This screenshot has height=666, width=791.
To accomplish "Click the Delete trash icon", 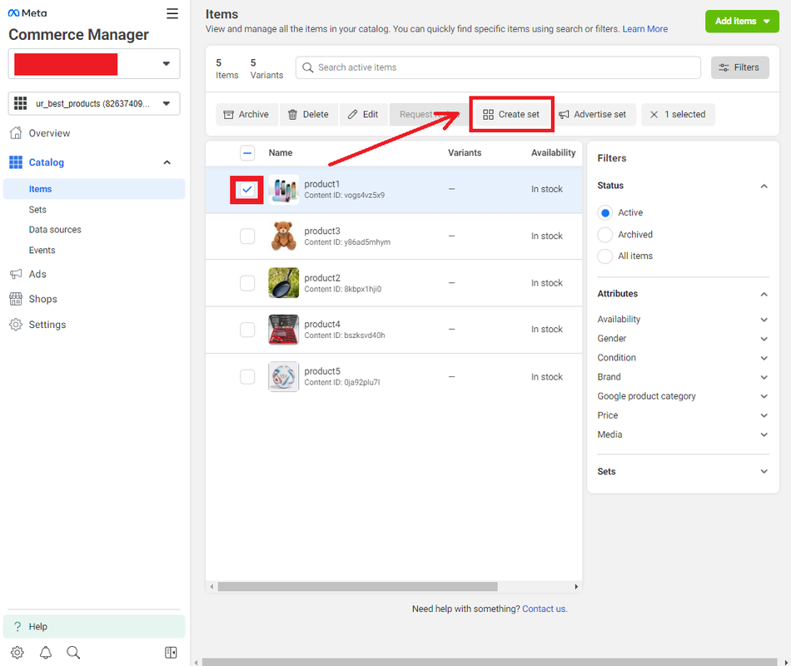I will [x=292, y=115].
